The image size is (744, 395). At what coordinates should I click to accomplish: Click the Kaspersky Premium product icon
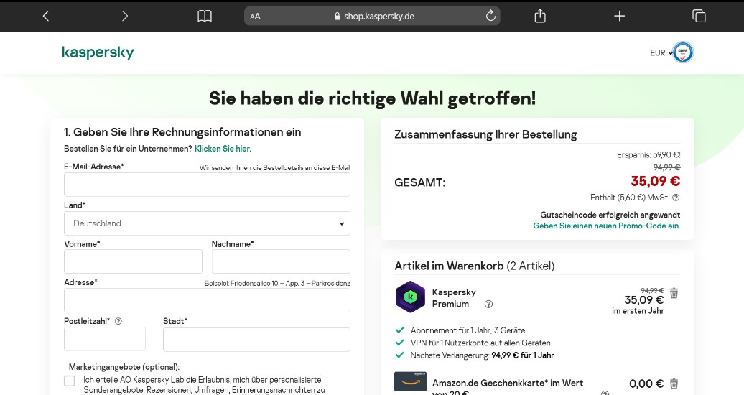pyautogui.click(x=411, y=297)
